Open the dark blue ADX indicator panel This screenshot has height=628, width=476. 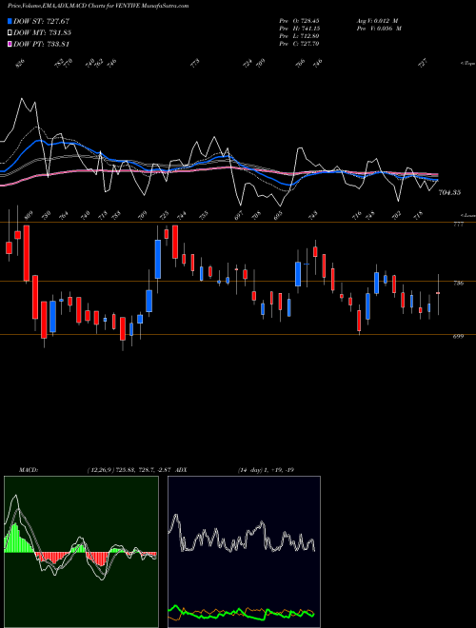tap(244, 552)
